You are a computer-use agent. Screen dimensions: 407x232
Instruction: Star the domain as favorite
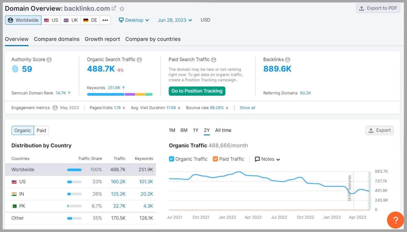coord(122,9)
